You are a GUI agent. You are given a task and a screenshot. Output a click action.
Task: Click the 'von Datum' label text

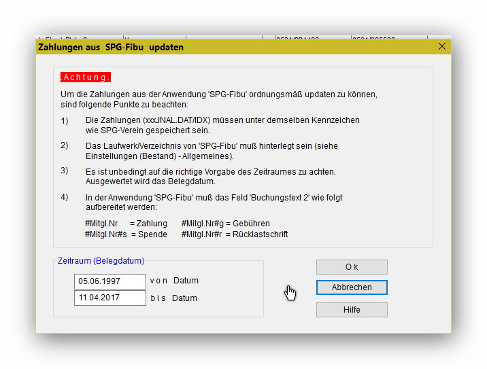coord(174,281)
